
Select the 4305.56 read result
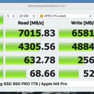tap(31, 46)
